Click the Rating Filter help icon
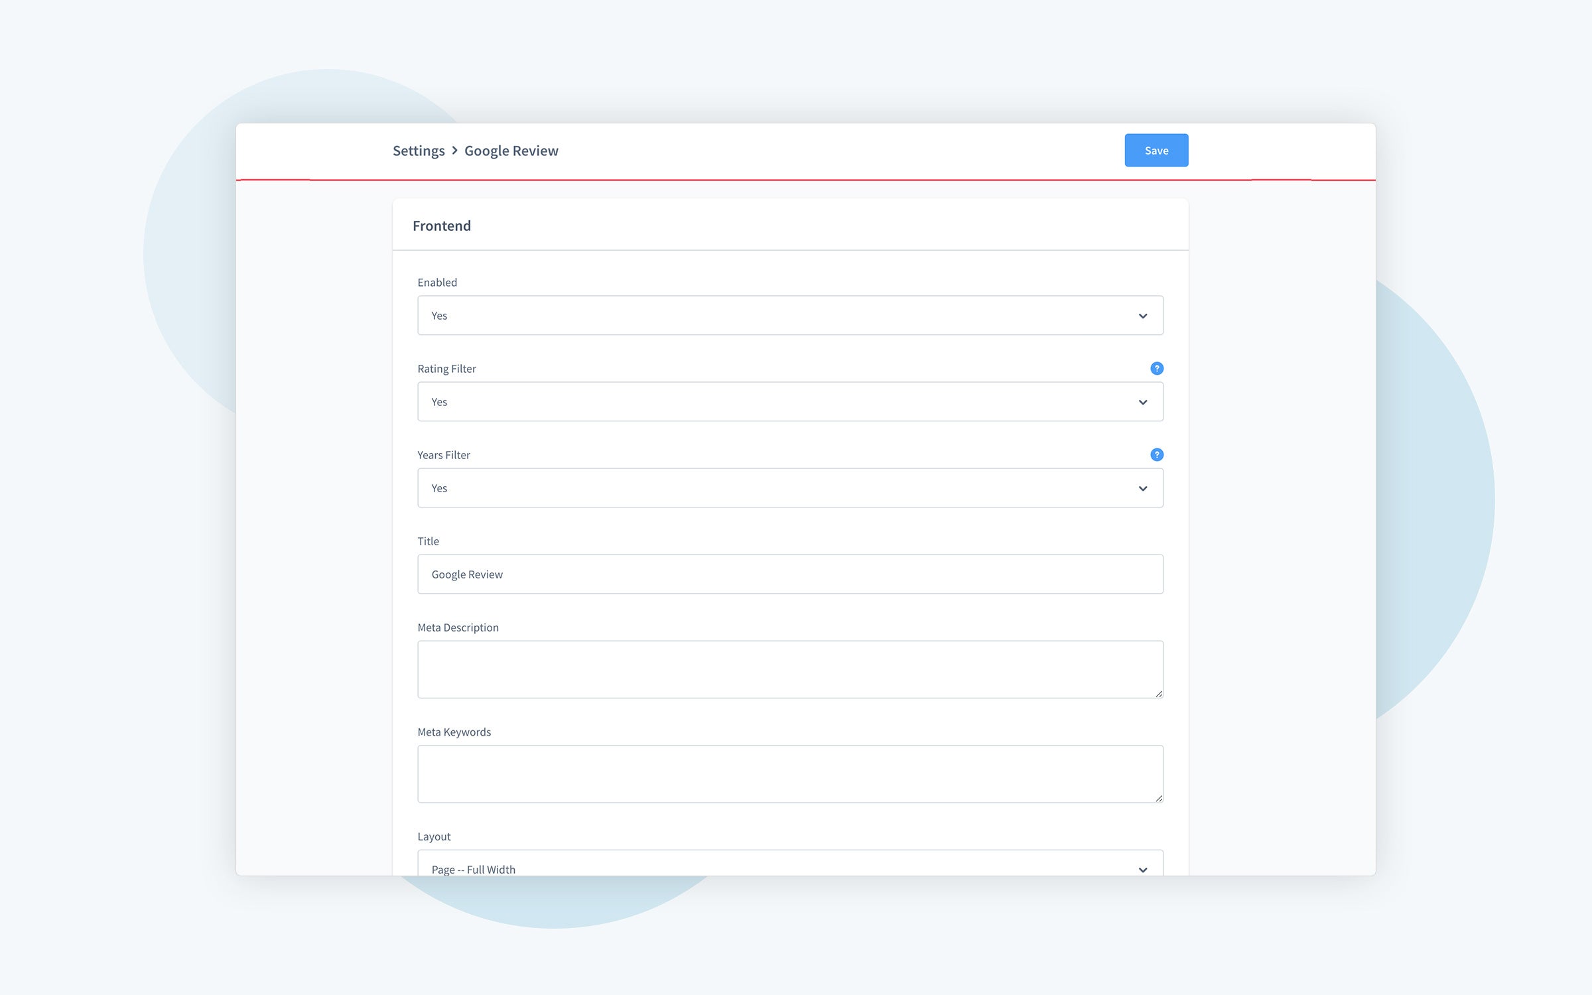 point(1156,368)
